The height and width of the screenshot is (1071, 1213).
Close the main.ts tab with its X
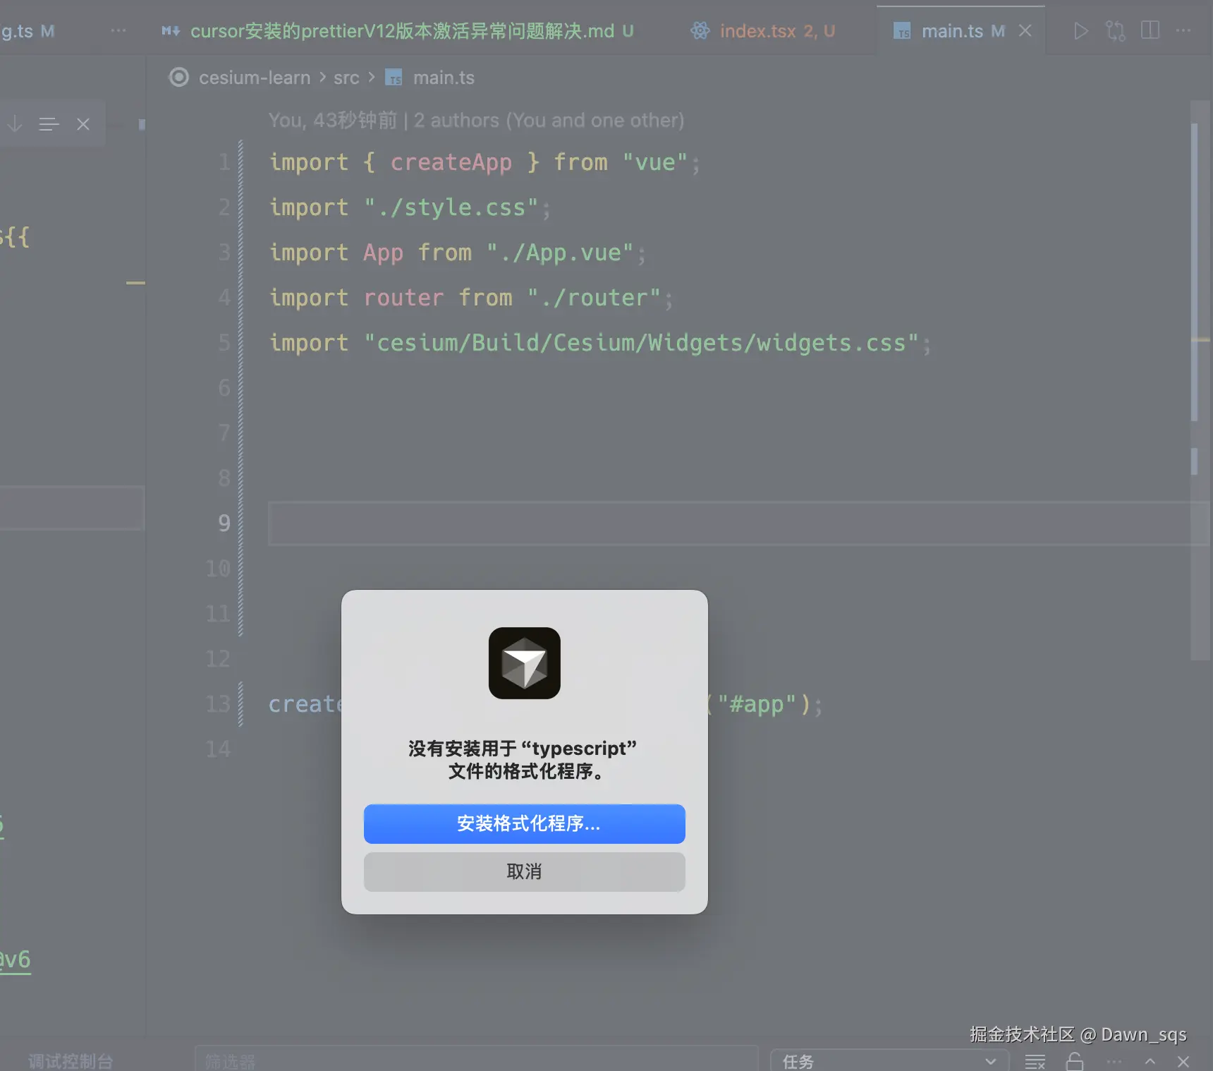[1025, 31]
